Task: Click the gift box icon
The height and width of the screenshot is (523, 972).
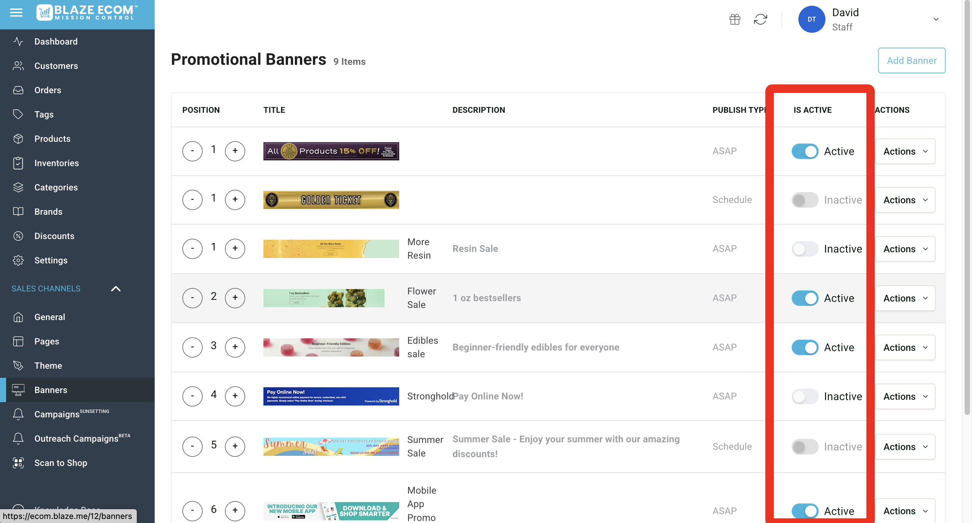Action: click(x=734, y=19)
